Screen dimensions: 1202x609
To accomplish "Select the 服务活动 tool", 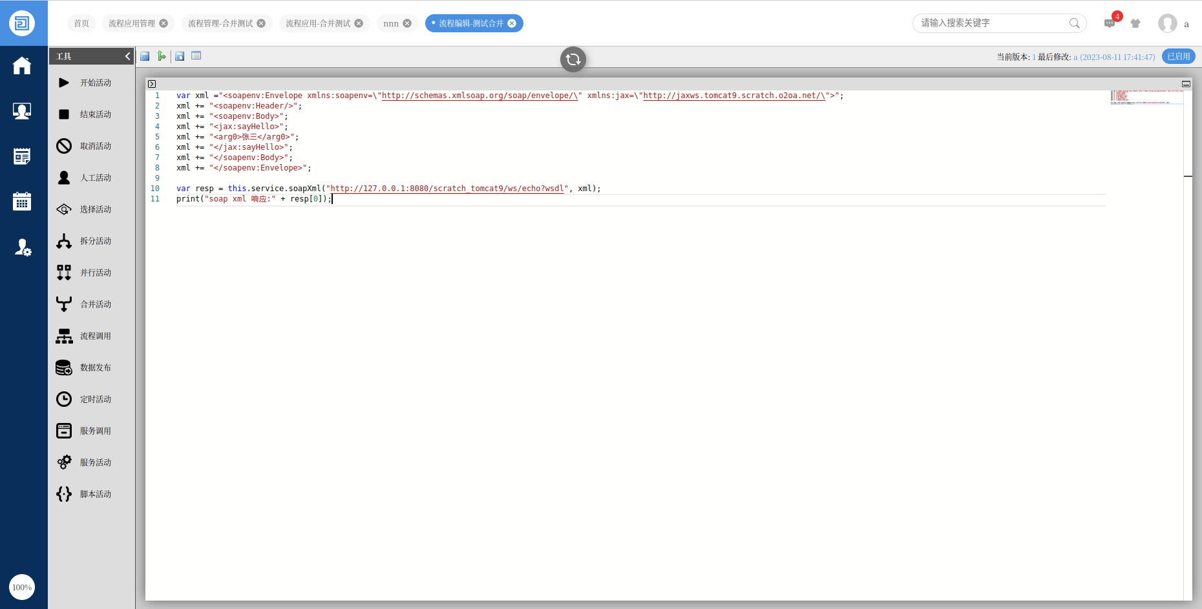I will [x=91, y=462].
